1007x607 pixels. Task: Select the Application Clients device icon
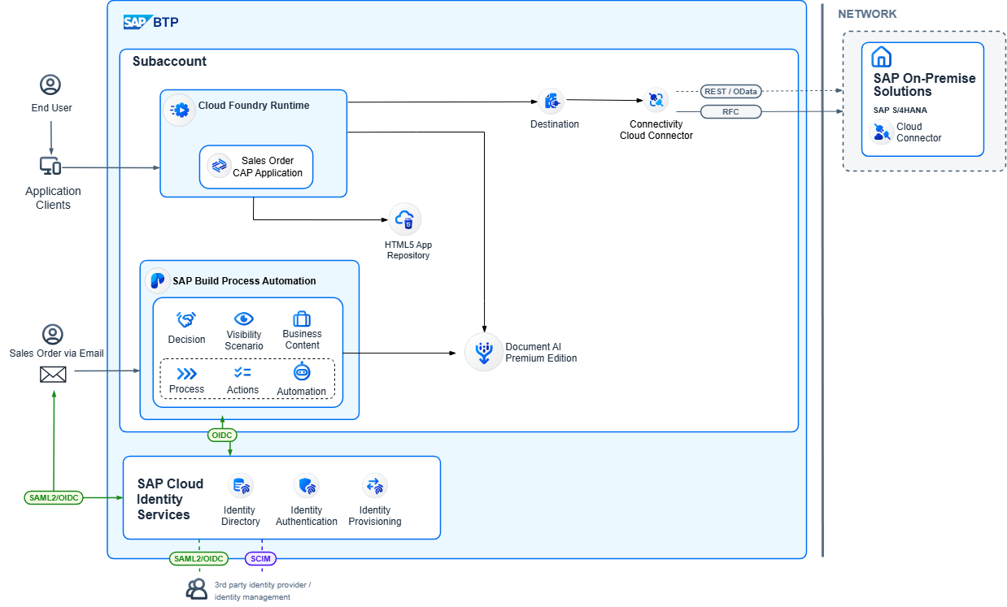(x=50, y=167)
